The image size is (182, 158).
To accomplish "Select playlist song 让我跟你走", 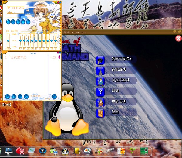I will (x=18, y=57).
